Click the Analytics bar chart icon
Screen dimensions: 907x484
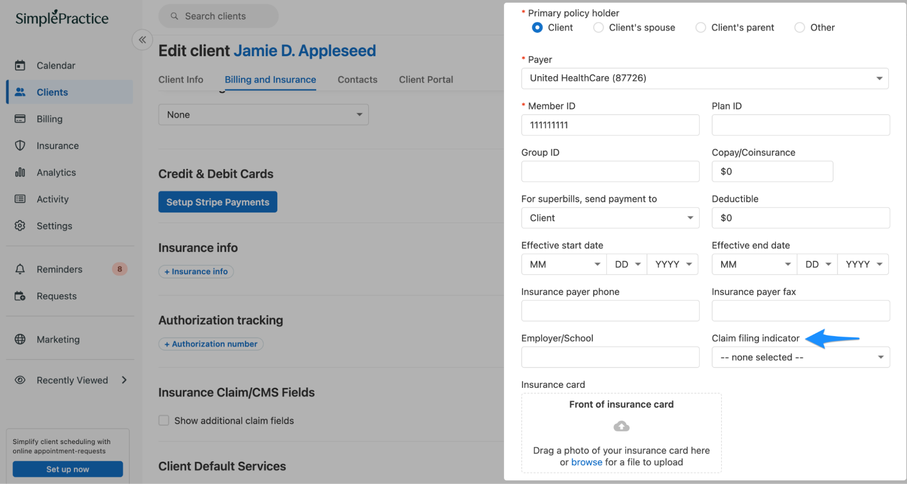pyautogui.click(x=20, y=172)
